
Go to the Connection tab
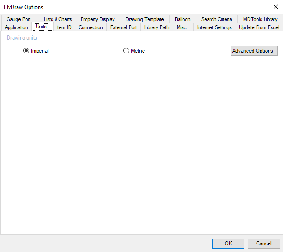tap(91, 27)
